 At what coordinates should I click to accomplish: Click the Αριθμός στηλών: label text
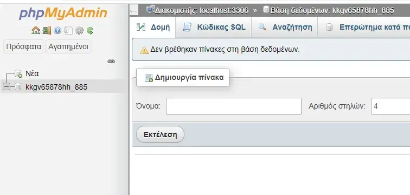[x=337, y=106]
